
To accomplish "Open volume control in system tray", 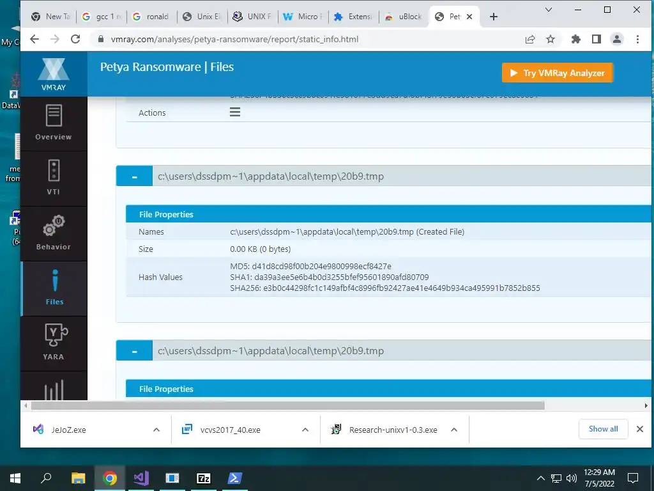I will coord(572,478).
